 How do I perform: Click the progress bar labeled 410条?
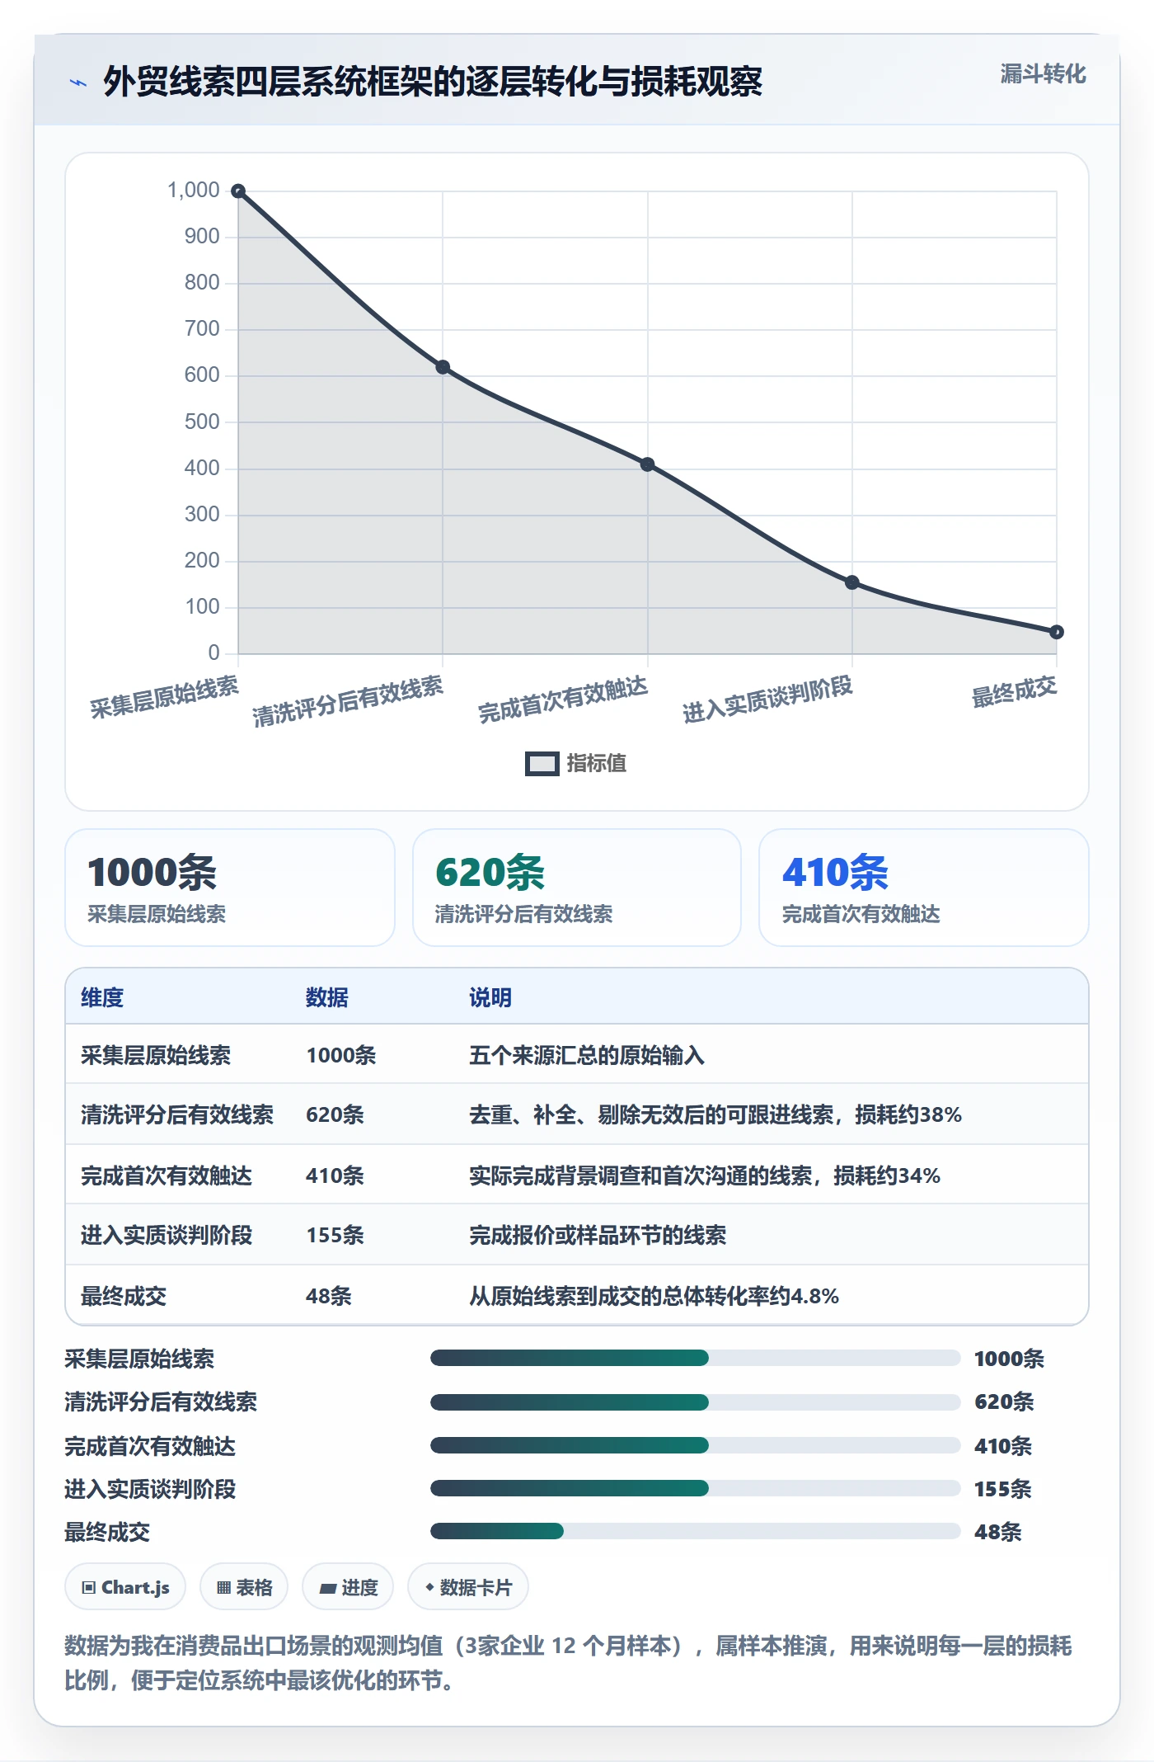click(x=695, y=1445)
